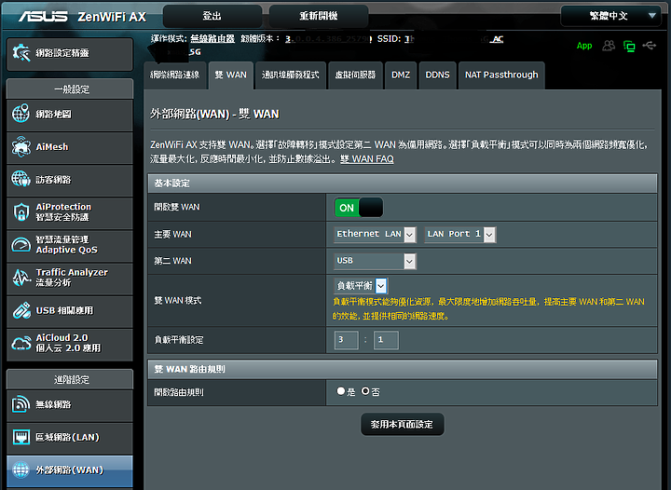Select 是 for 開啟路由規則
The width and height of the screenshot is (671, 490).
pos(341,391)
